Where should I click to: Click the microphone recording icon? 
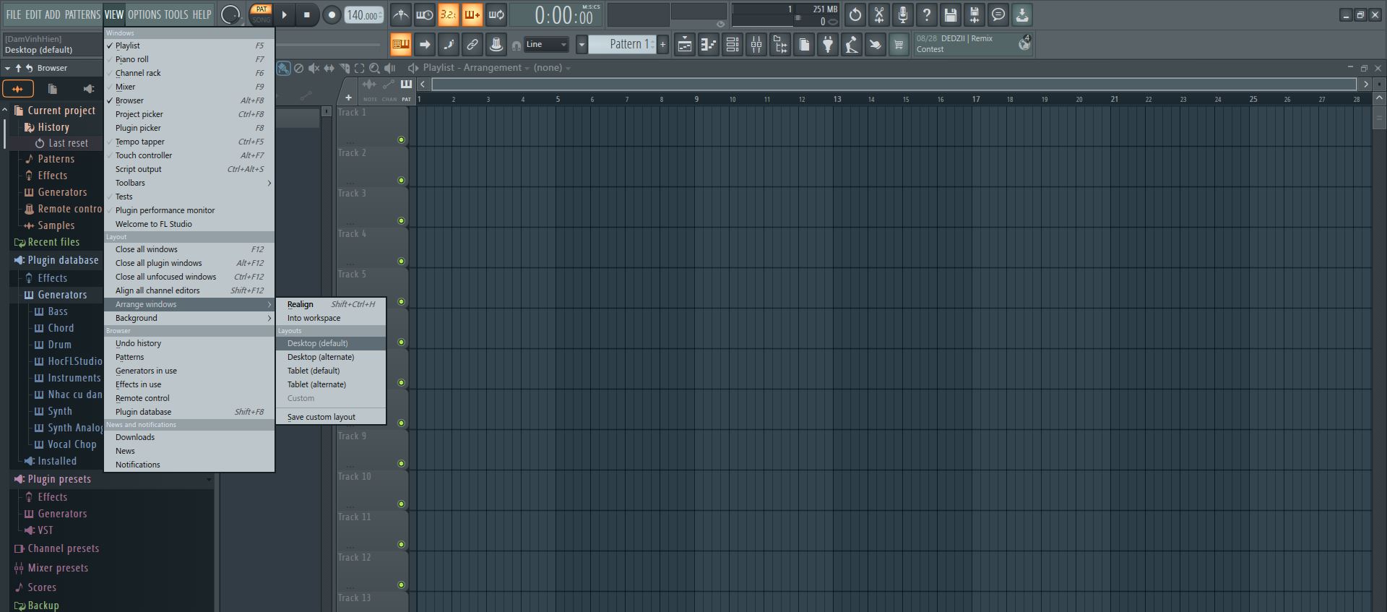coord(903,14)
